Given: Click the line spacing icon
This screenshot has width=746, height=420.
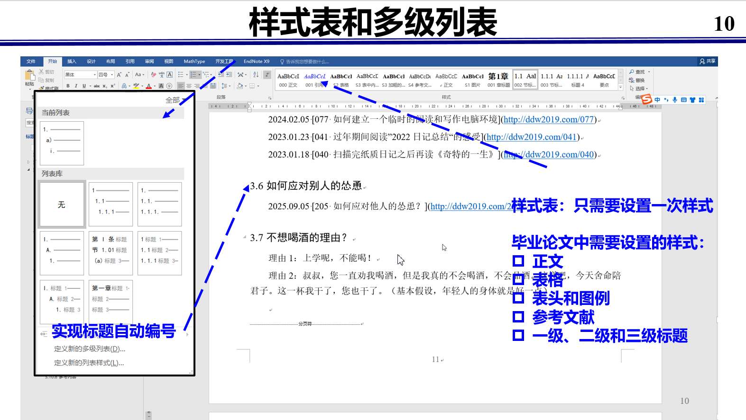Looking at the screenshot, I should coord(224,86).
